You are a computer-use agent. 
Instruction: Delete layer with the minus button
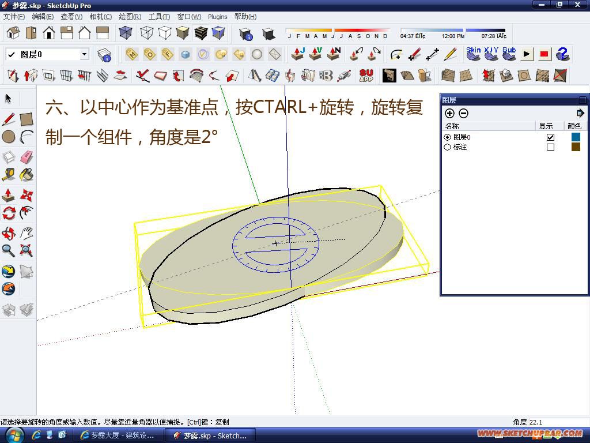[x=464, y=113]
